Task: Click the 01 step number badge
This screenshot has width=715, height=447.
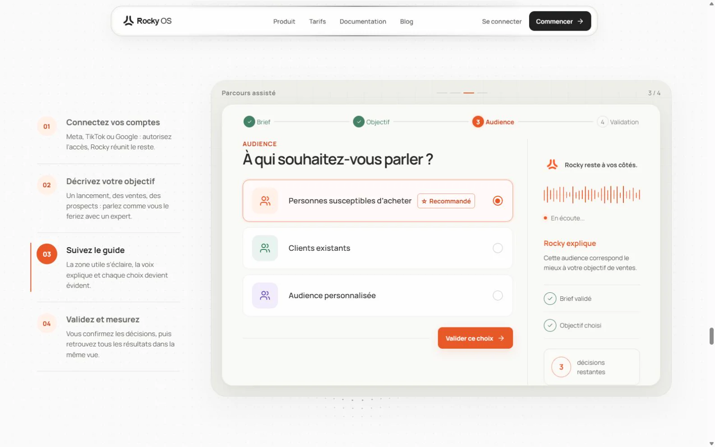Action: click(46, 126)
